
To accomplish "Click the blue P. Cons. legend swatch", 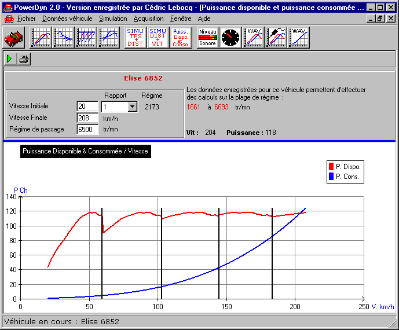I will tap(331, 177).
